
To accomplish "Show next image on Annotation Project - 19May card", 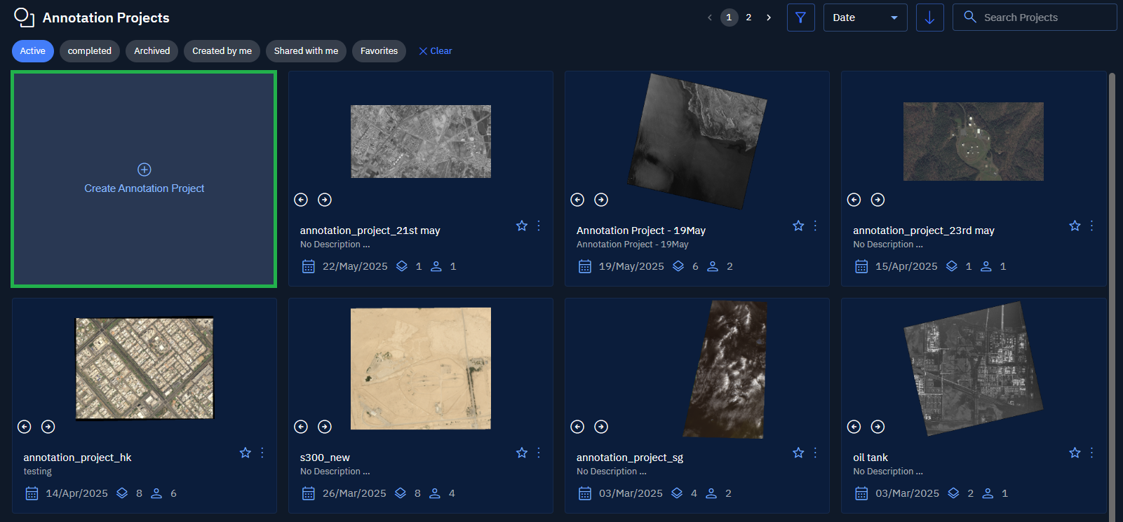I will [601, 200].
